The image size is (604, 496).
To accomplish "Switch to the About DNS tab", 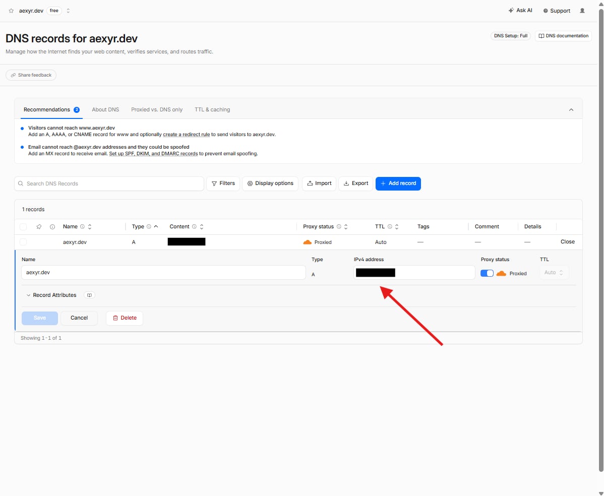I will (x=105, y=110).
